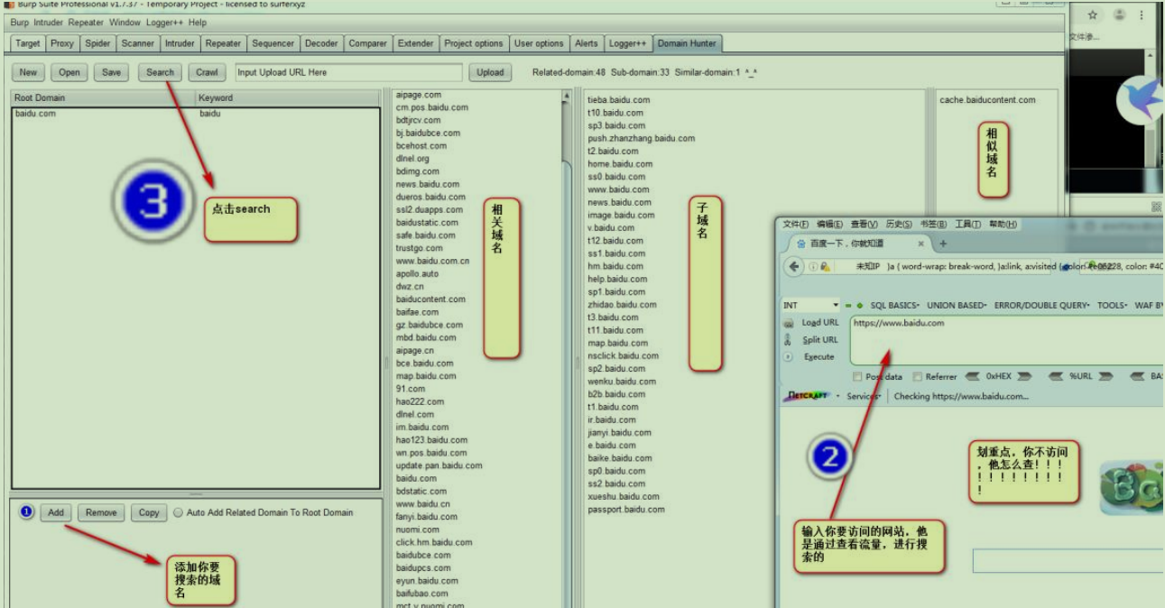Toggle the Referrer checkbox
1165x608 pixels.
(917, 377)
